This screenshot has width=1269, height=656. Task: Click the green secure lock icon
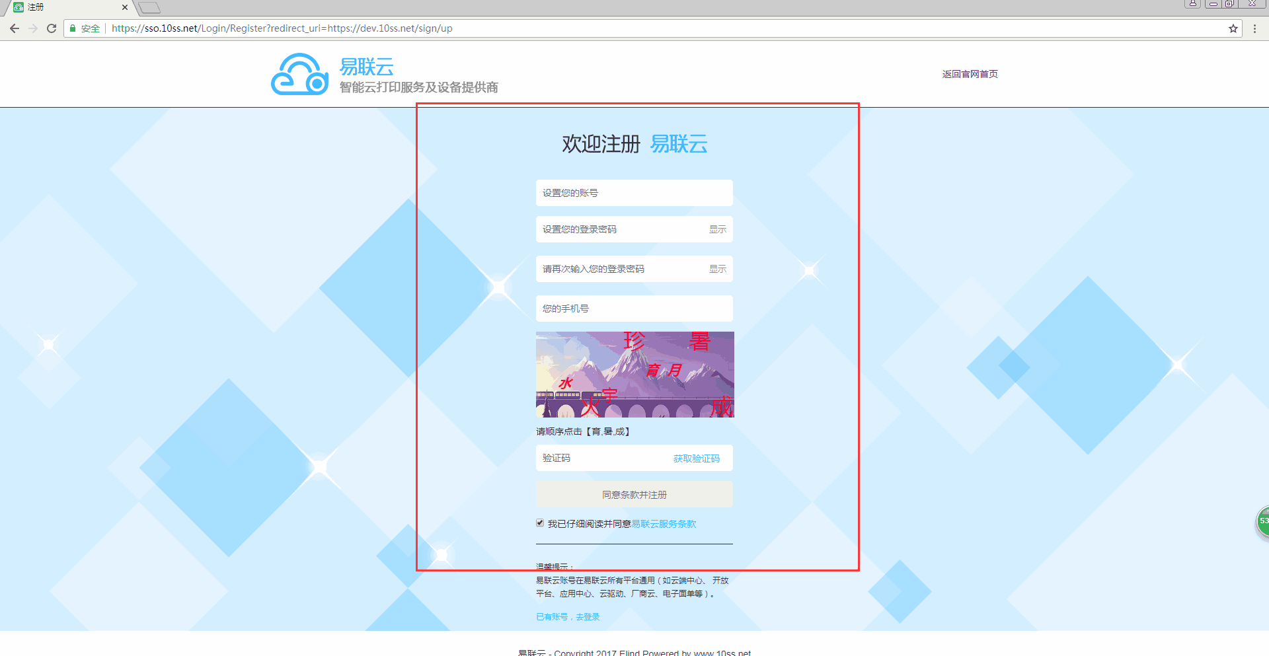(73, 28)
